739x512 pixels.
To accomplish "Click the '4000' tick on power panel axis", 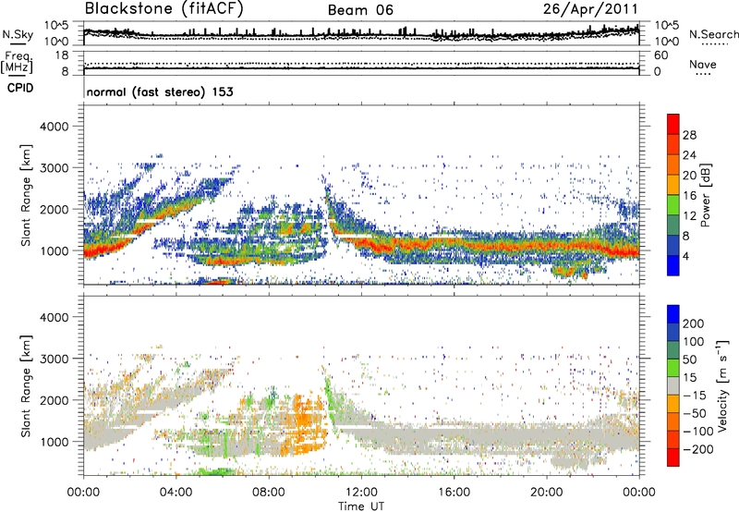I will point(54,127).
